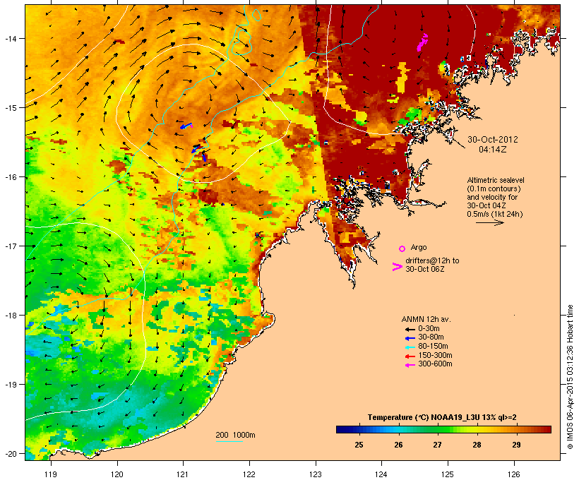Pick the dark red end of temperature colorbar
This screenshot has height=480, width=579.
point(548,429)
